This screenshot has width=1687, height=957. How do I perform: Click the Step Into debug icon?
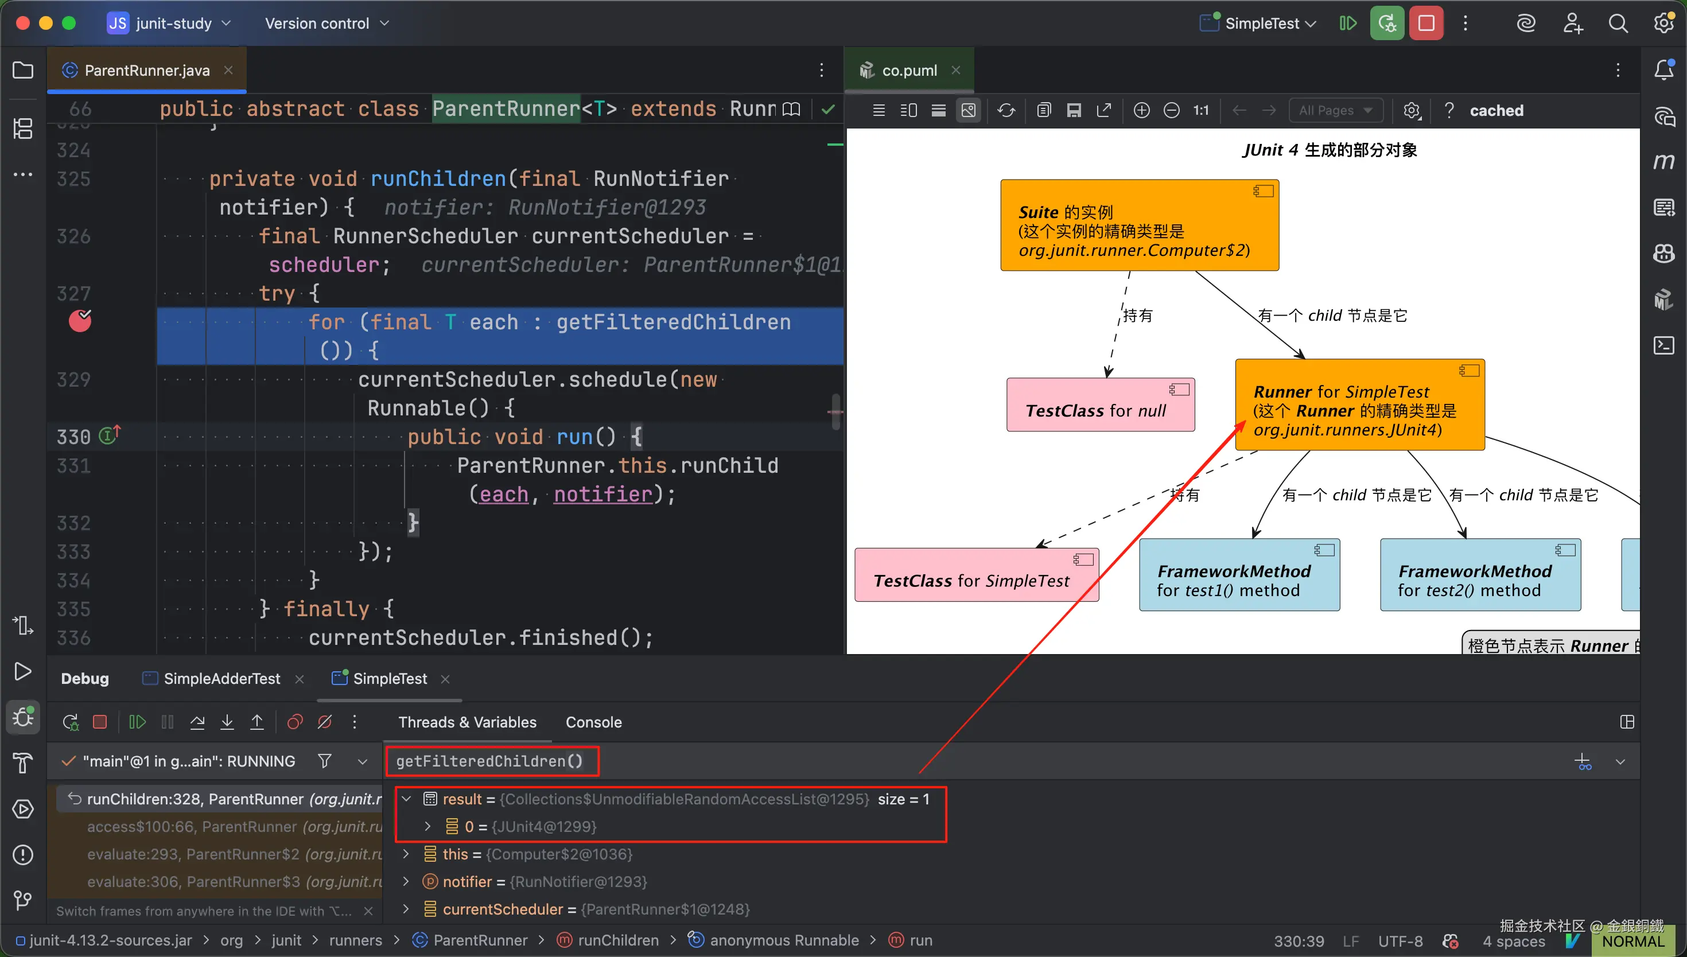227,722
